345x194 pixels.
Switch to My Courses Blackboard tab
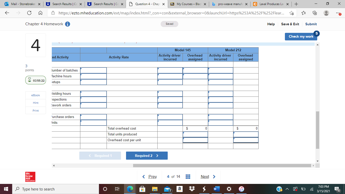(x=188, y=4)
